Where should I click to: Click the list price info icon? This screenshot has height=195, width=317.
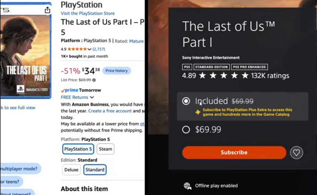94,80
